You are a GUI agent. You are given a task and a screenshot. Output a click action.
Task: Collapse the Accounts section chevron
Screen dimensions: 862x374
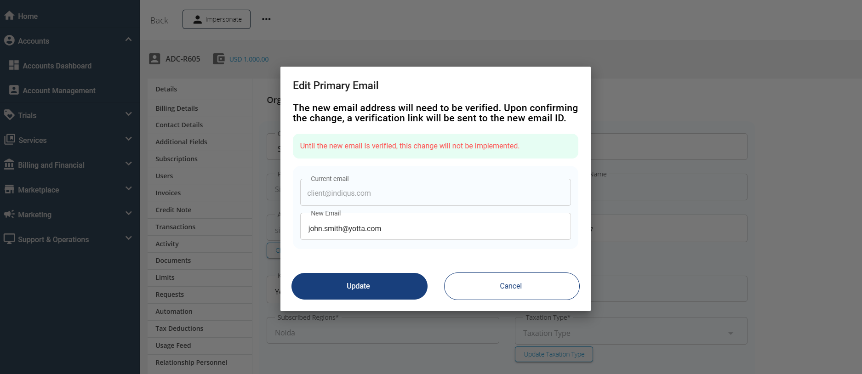pyautogui.click(x=128, y=39)
